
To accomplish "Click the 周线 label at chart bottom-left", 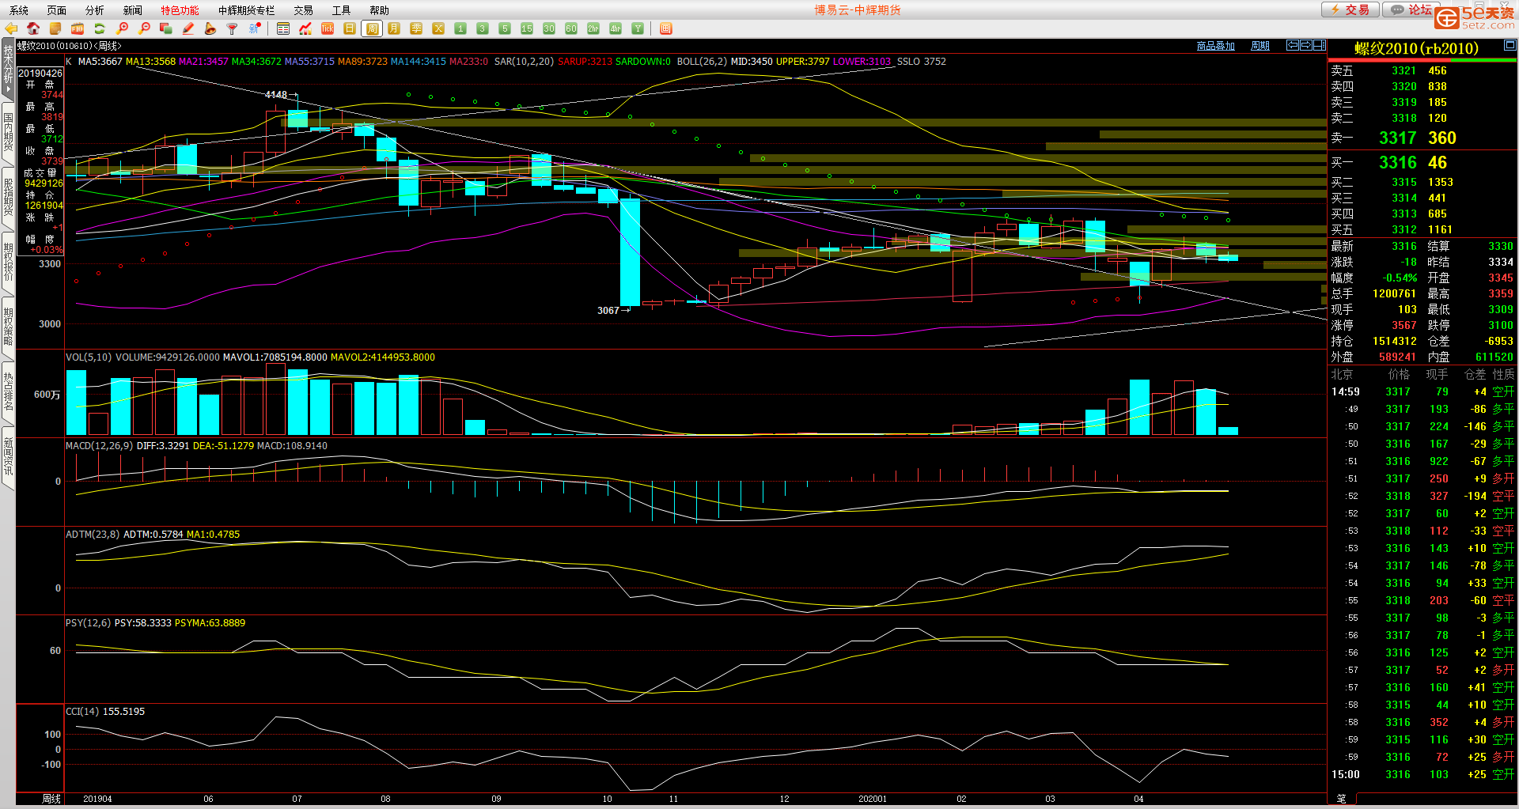I will point(51,799).
